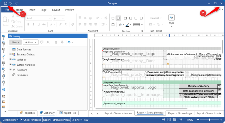The height and width of the screenshot is (123, 225).
Task: Click the zoom slider handle
Action: [210, 120]
